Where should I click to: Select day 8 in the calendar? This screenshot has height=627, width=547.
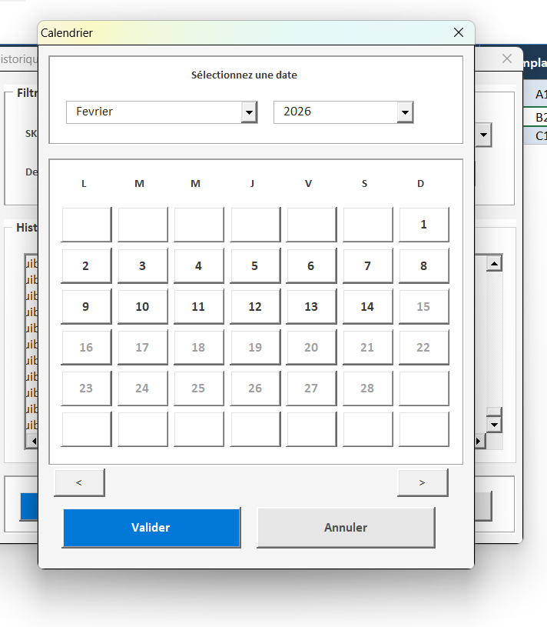point(423,265)
